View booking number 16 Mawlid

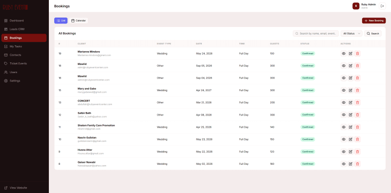344,78
